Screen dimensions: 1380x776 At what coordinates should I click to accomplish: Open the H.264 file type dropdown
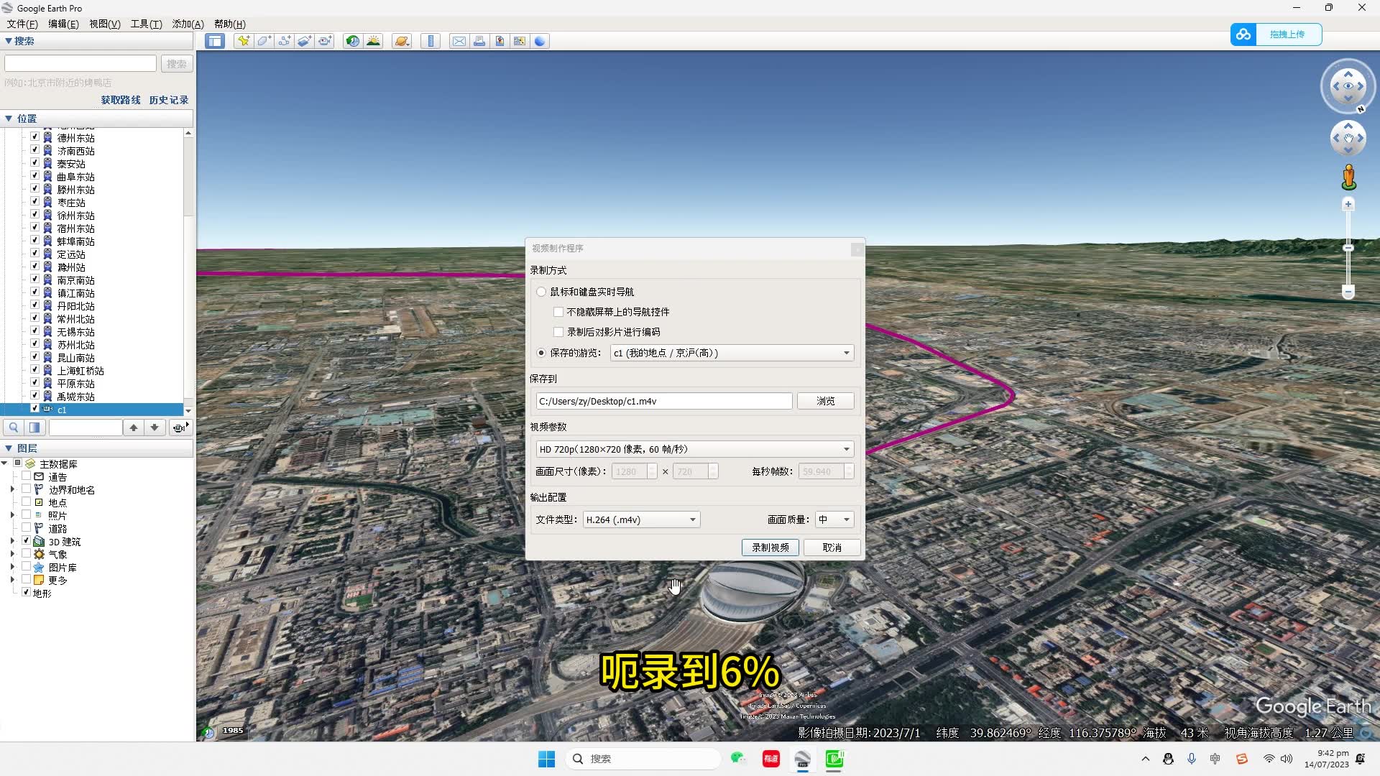(693, 519)
